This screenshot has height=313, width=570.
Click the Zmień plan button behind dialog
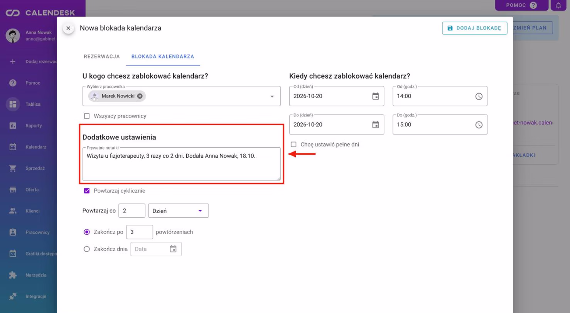click(x=533, y=28)
